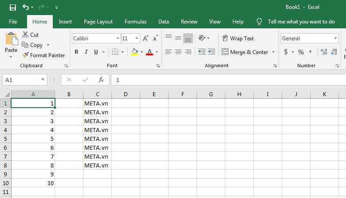Open the Review tab

click(189, 22)
